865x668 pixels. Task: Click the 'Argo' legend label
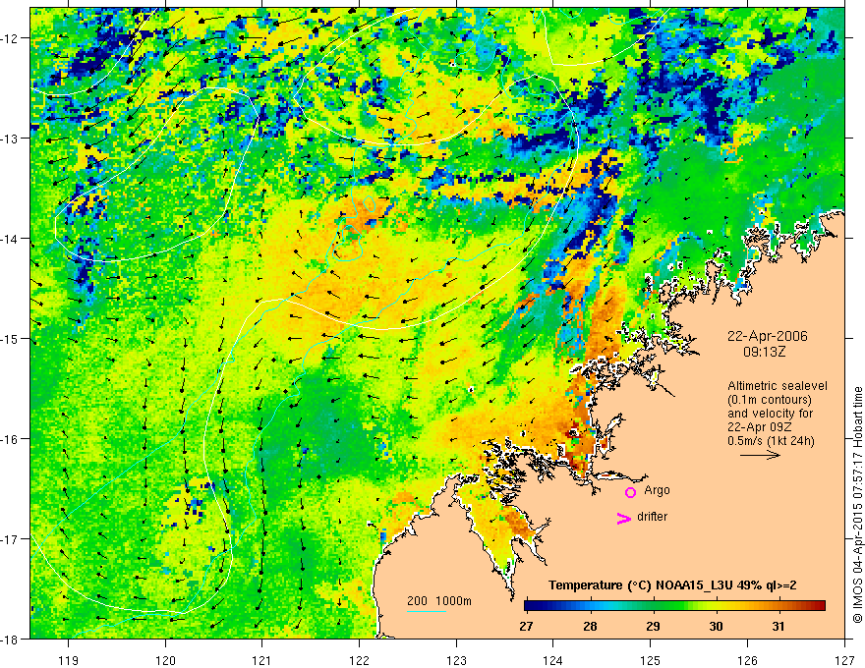[657, 490]
